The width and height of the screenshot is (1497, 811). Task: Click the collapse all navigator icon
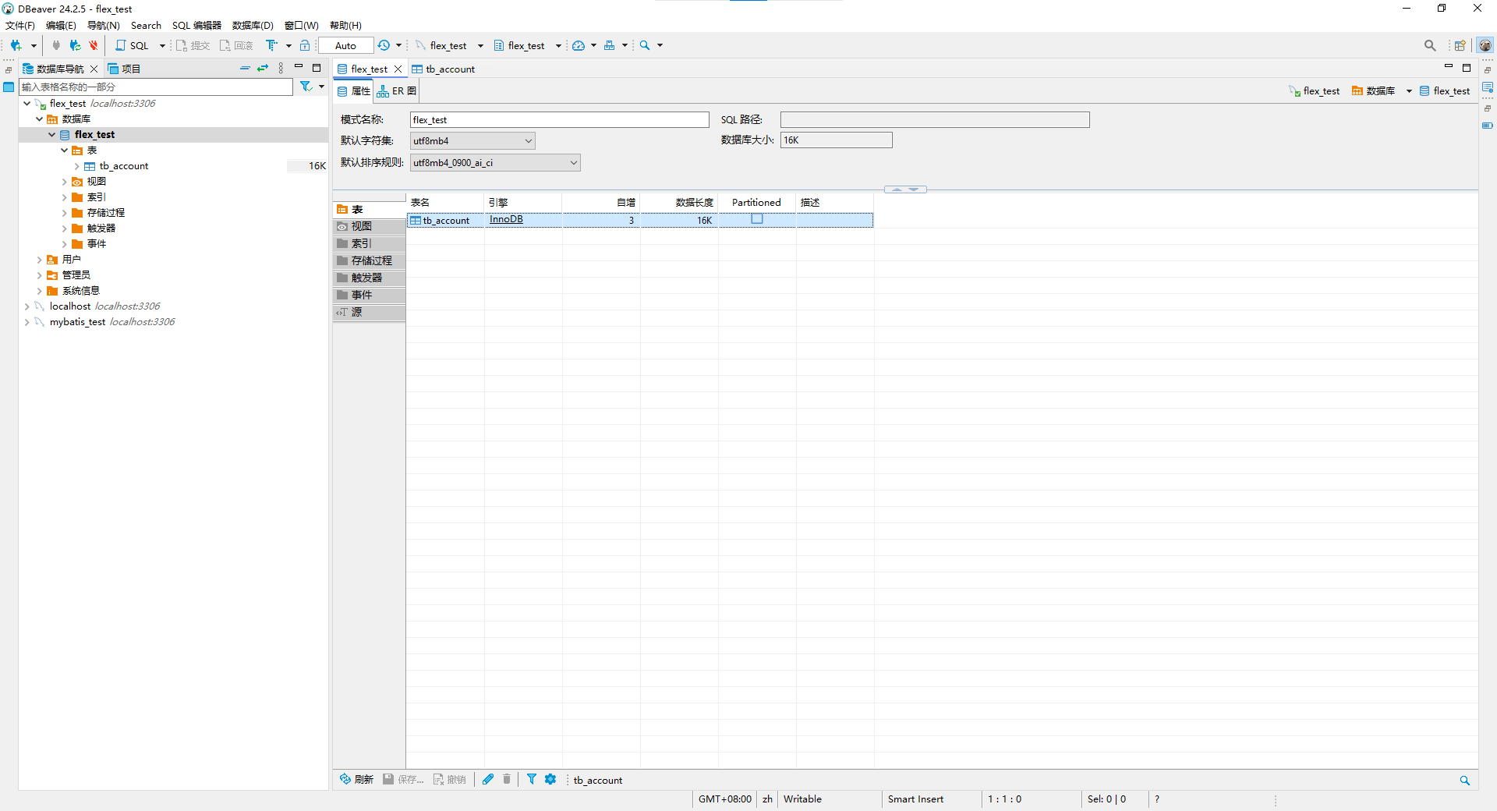(x=245, y=69)
